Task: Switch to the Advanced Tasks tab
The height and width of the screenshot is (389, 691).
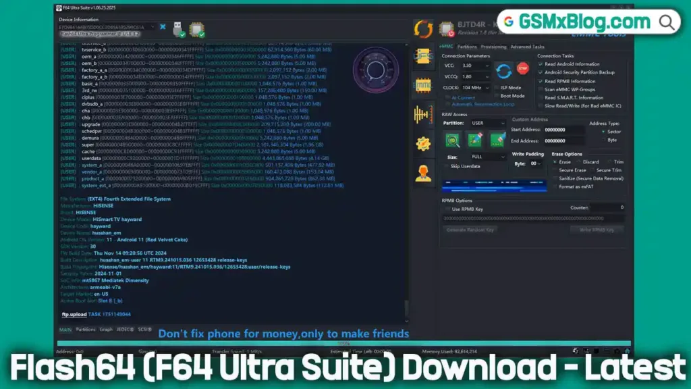Action: [x=527, y=47]
